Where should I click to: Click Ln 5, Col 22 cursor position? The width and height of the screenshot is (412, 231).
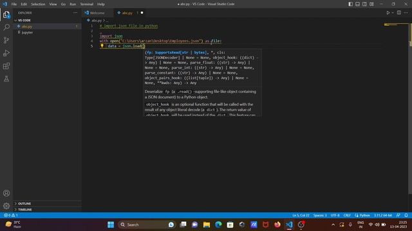pos(301,216)
